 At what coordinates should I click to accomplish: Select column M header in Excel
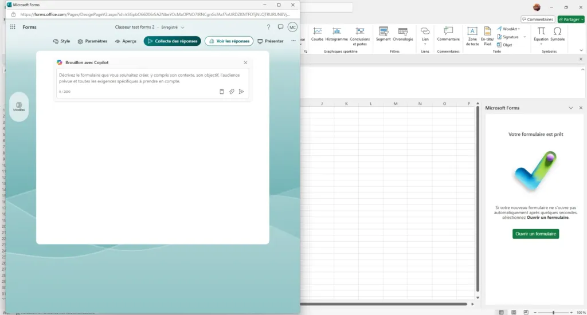[396, 104]
